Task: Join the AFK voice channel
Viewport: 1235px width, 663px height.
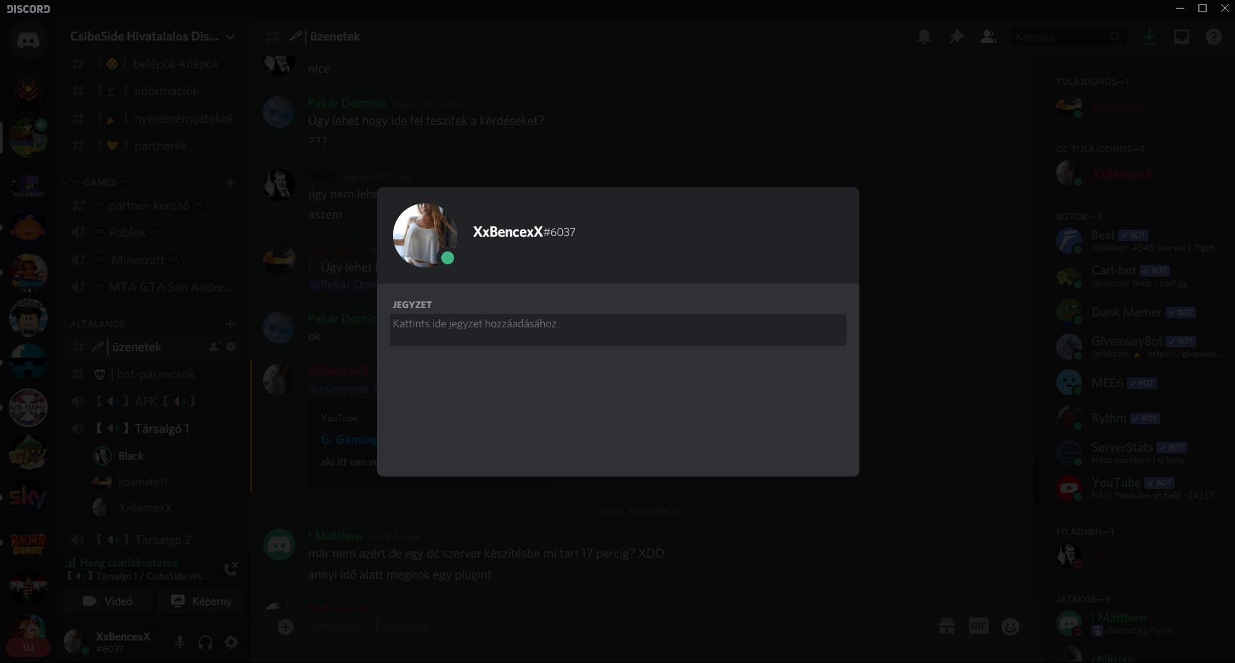Action: click(x=153, y=401)
